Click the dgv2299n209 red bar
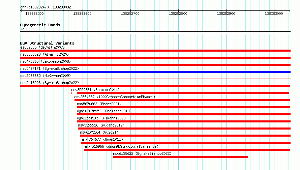 (184, 121)
